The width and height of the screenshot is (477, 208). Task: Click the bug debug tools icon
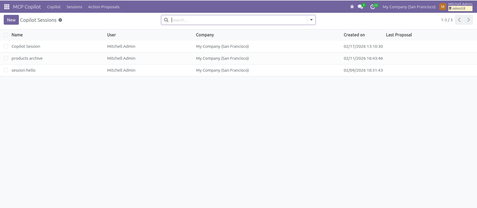click(352, 7)
